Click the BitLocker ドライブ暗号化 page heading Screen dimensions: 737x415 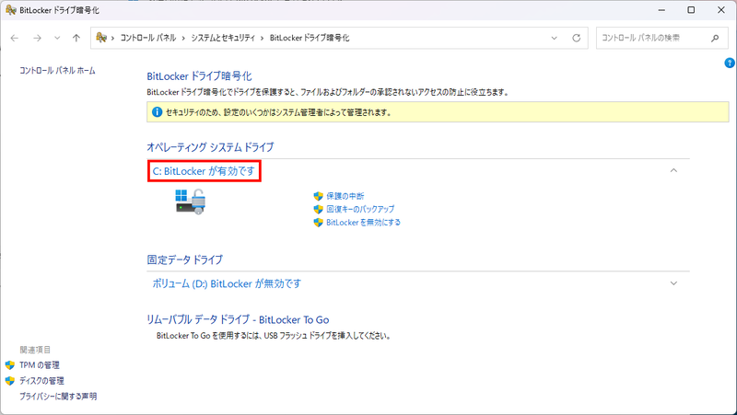pos(199,76)
